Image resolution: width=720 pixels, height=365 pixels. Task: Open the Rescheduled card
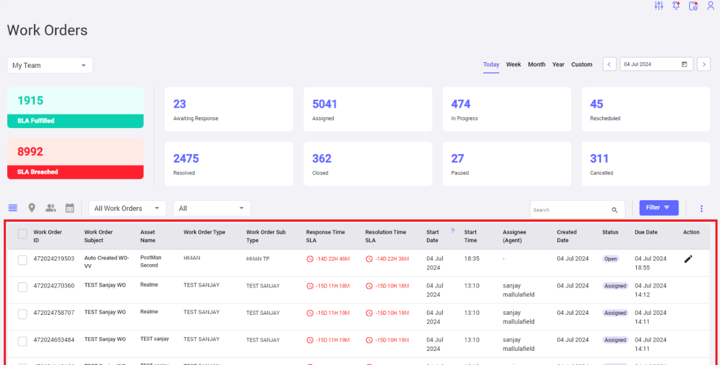pos(646,109)
